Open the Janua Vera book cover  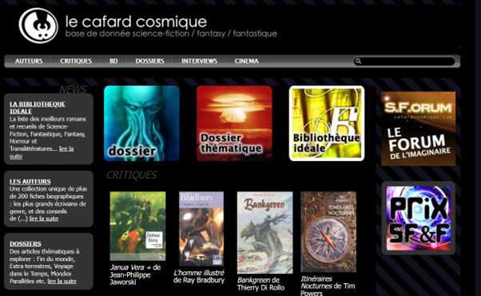[x=137, y=226]
